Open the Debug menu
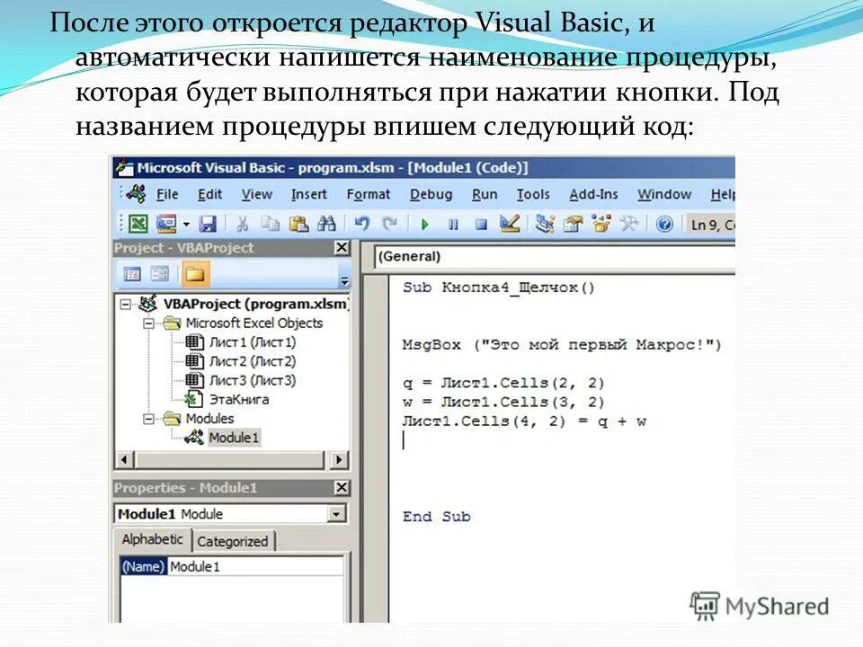This screenshot has height=647, width=863. (x=431, y=195)
